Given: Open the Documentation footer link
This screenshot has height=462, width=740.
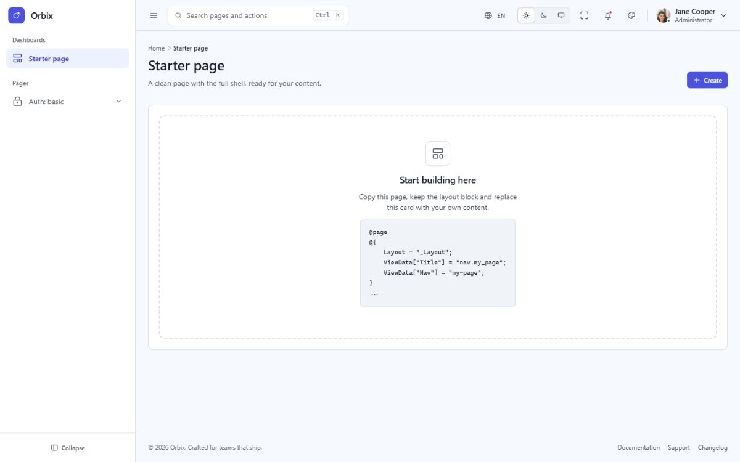Looking at the screenshot, I should tap(638, 448).
